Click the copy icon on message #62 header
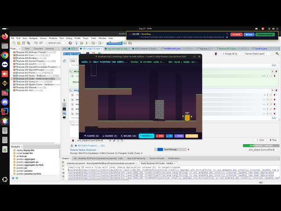The image size is (281, 211). coord(71,91)
